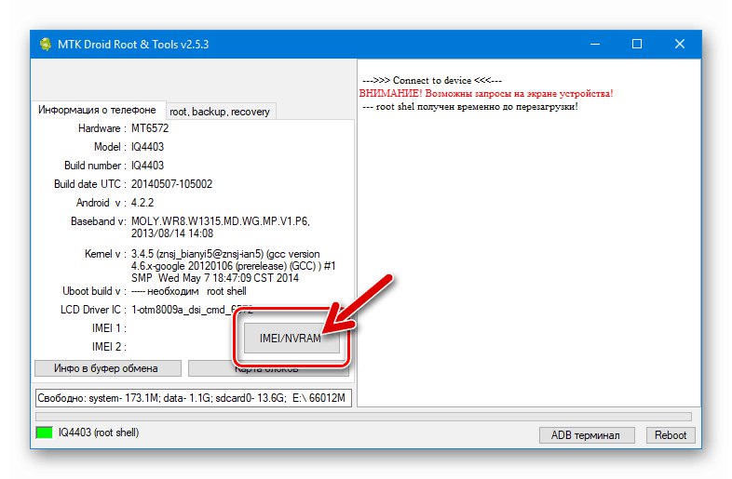Close the MTK Droid Root & Tools window
Viewport: 732px width, 479px height.
point(680,44)
